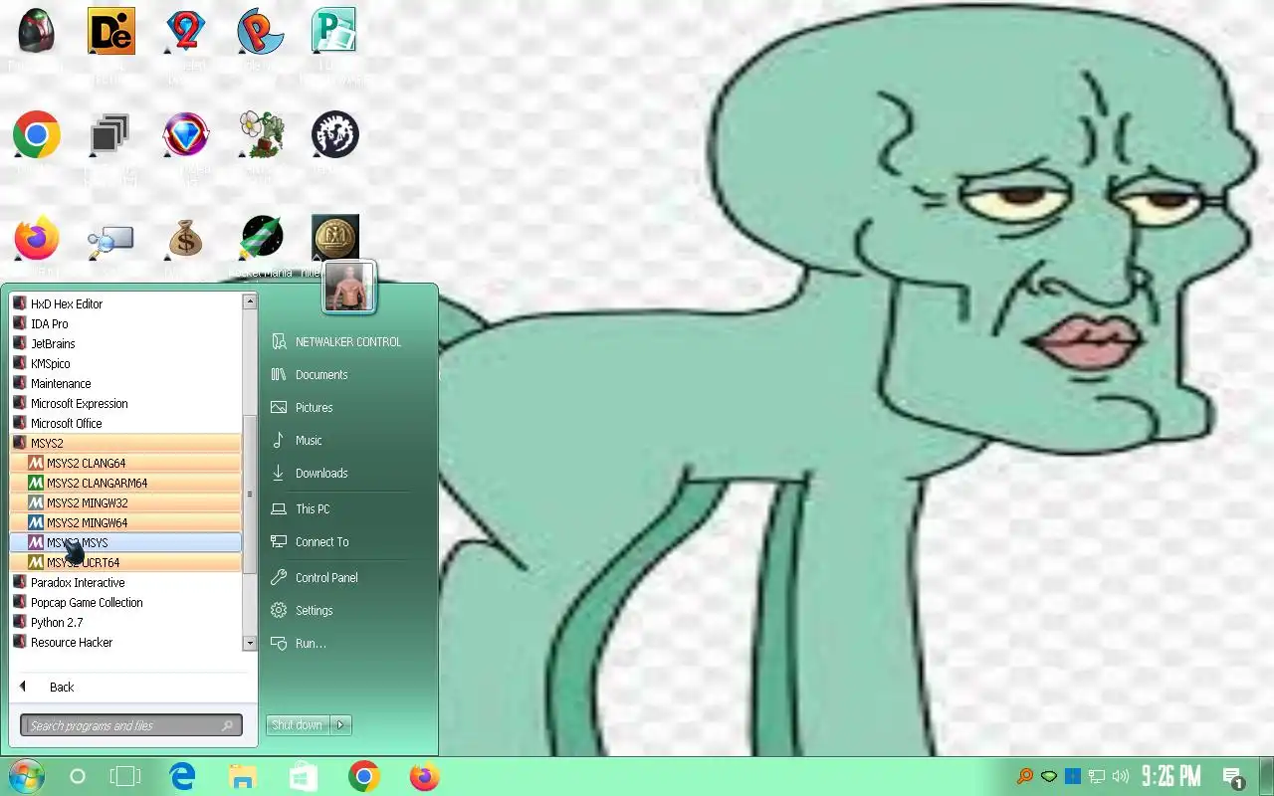This screenshot has width=1274, height=796.
Task: Click the program list scrollbar thumb
Action: pyautogui.click(x=250, y=495)
